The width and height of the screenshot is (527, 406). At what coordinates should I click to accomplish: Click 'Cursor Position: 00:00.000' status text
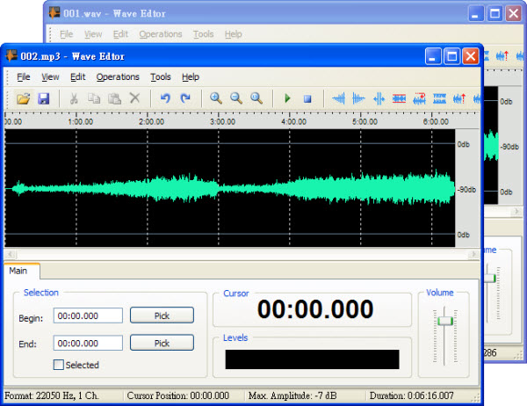tap(177, 395)
